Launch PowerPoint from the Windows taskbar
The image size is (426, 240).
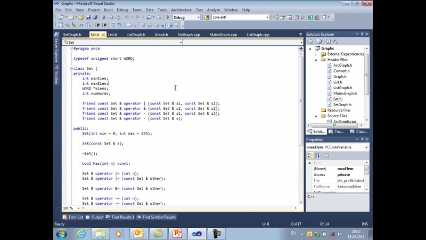(x=177, y=234)
